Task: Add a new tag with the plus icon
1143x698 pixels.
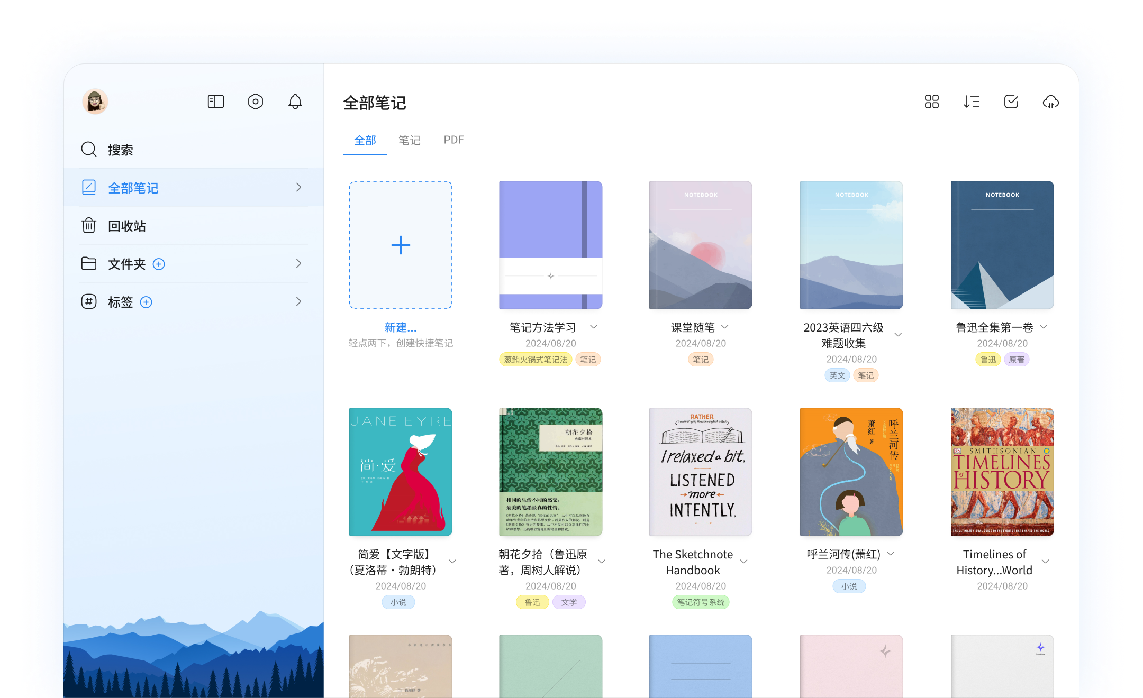Action: pyautogui.click(x=146, y=302)
